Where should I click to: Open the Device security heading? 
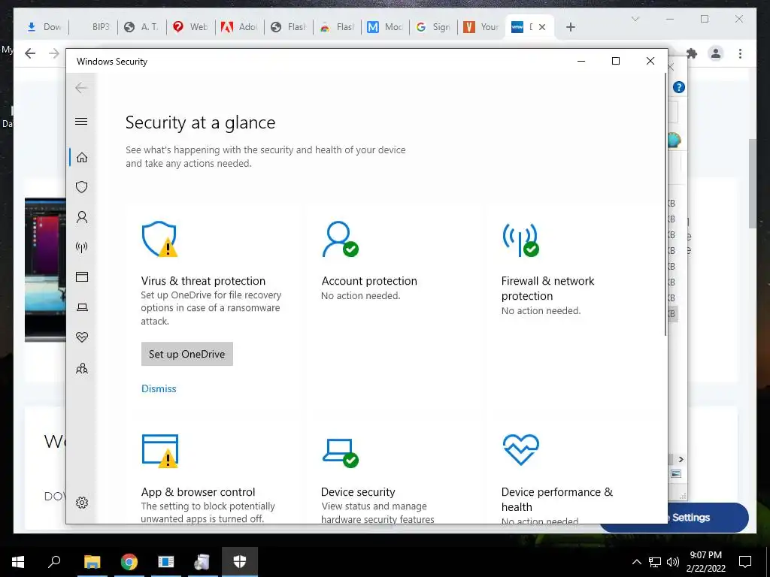click(x=358, y=491)
